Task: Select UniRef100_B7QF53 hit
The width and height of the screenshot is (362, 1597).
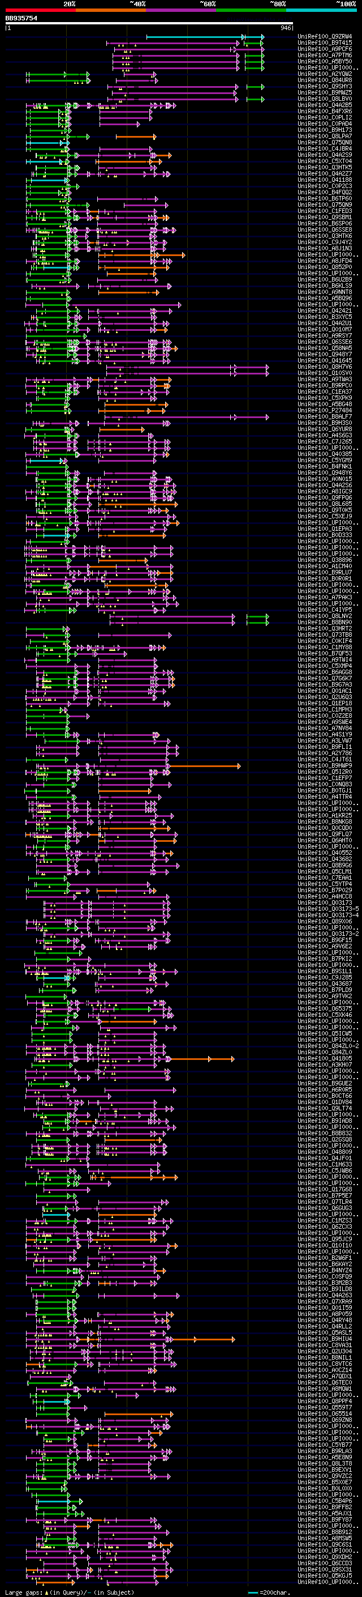Action: click(x=325, y=653)
